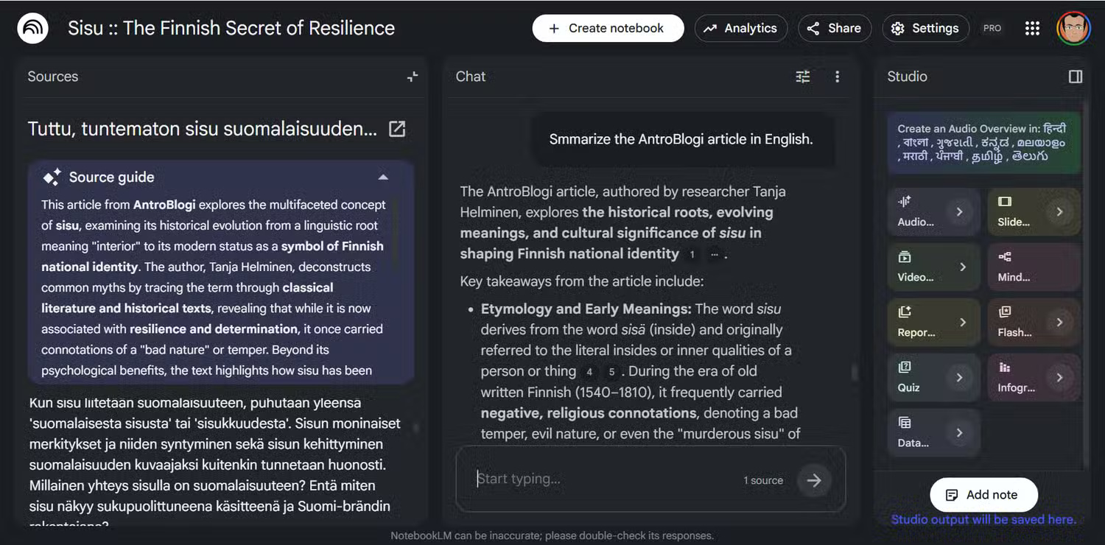1105x545 pixels.
Task: Click the Create notebook button
Action: (608, 29)
